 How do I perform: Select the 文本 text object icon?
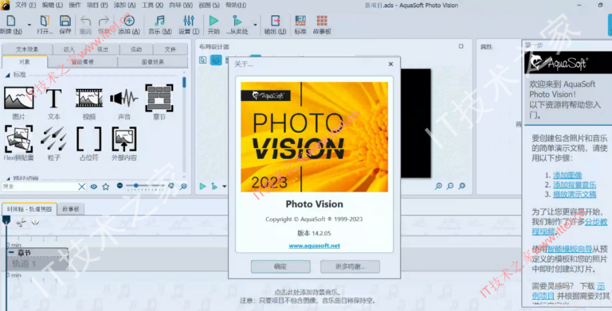54,98
